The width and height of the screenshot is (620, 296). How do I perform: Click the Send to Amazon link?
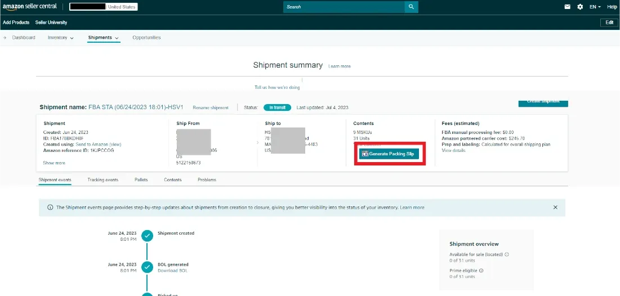coord(92,145)
